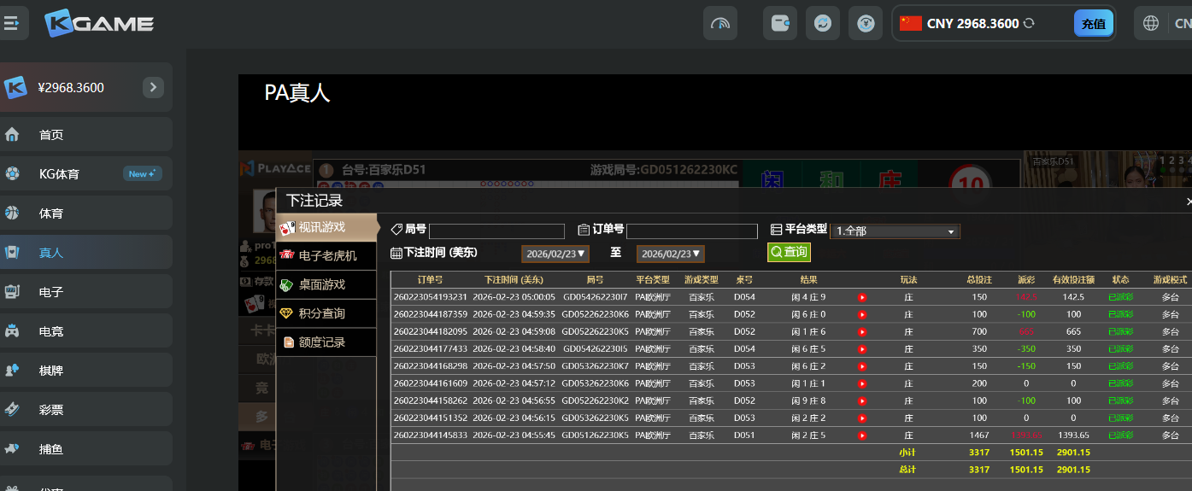
Task: Click the 局号 input field
Action: click(496, 231)
